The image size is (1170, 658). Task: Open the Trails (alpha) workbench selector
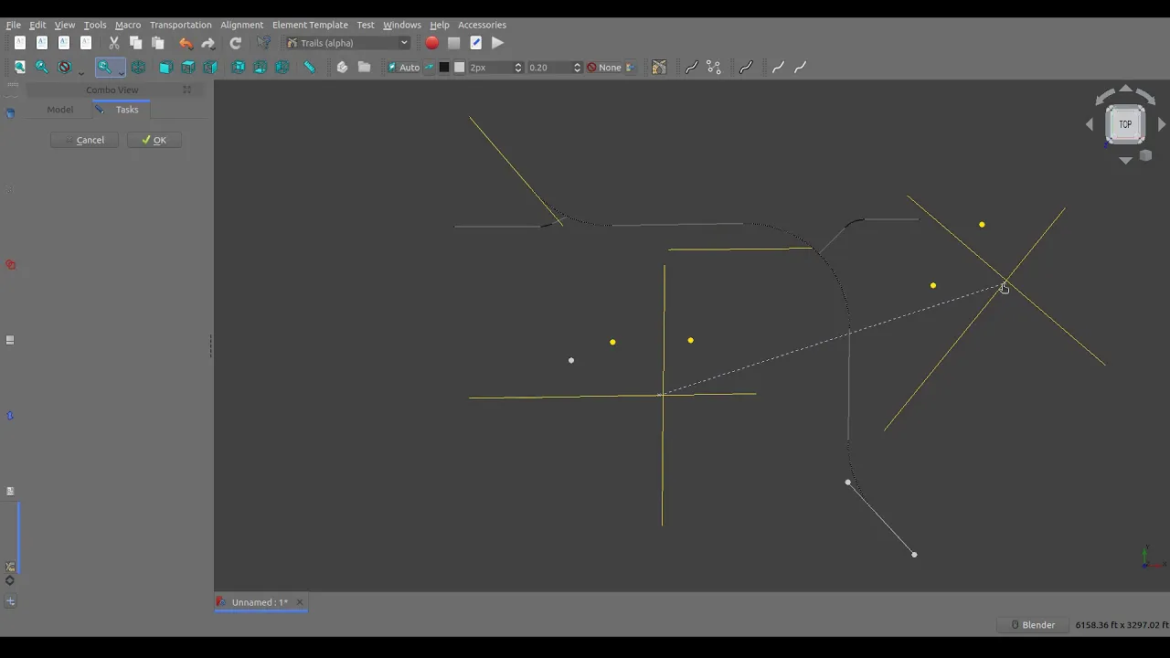(x=347, y=43)
